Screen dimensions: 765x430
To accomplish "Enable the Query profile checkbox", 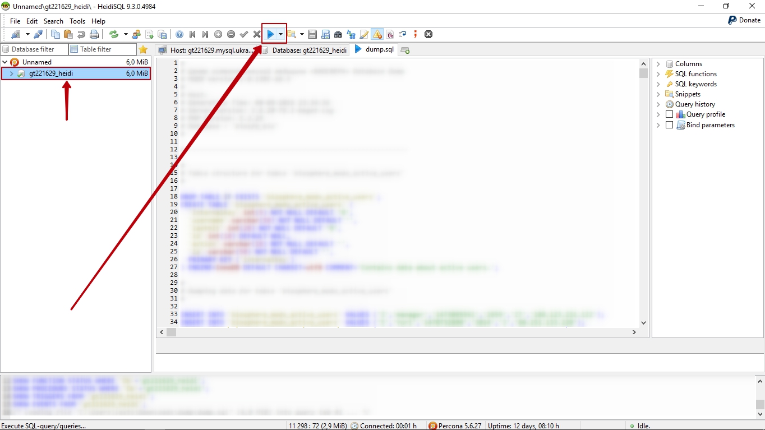I will pos(669,114).
